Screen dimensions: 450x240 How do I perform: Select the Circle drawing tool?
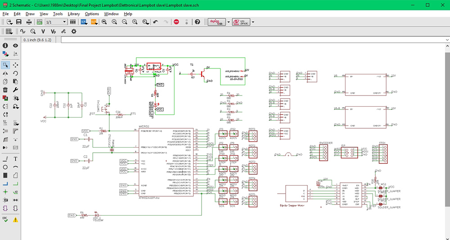[x=5, y=167]
